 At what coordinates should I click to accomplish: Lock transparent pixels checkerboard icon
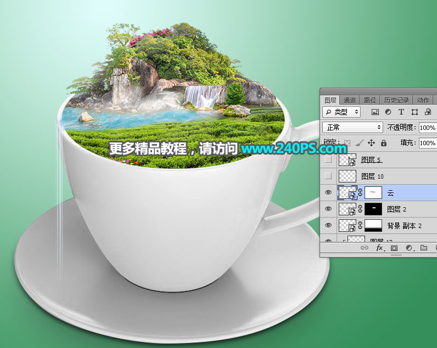click(x=348, y=143)
